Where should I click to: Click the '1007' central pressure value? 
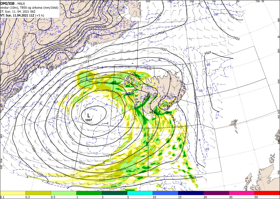(88, 120)
